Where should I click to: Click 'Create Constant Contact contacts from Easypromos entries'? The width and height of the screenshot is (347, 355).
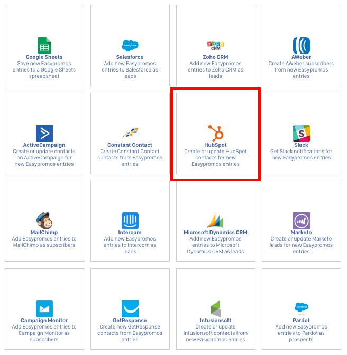pos(130,157)
